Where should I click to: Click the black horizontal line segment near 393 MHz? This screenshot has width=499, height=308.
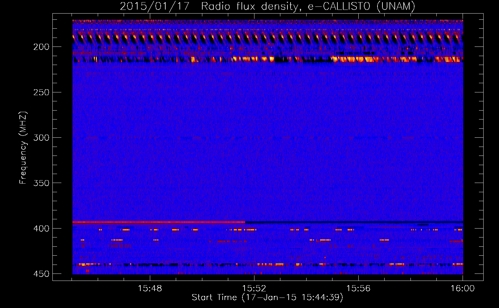[x=354, y=222]
